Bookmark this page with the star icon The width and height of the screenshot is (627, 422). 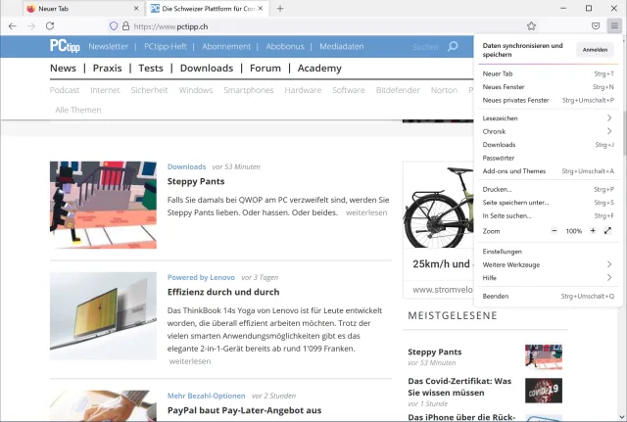[x=531, y=26]
